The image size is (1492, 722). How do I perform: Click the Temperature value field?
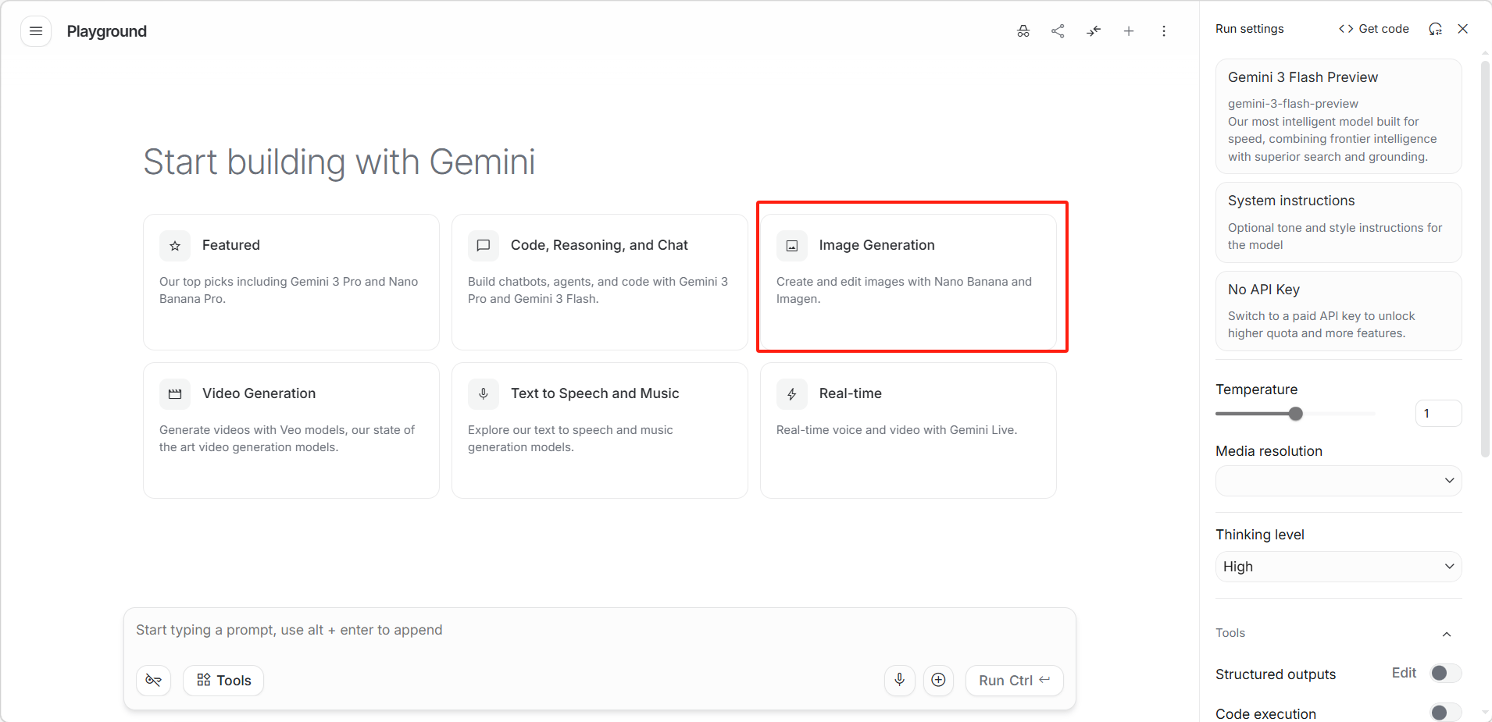[x=1438, y=414]
